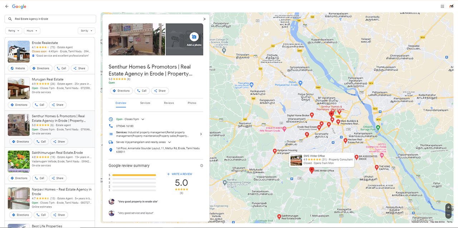458x228 pixels.
Task: Open the Sort by dropdown
Action: (x=87, y=31)
